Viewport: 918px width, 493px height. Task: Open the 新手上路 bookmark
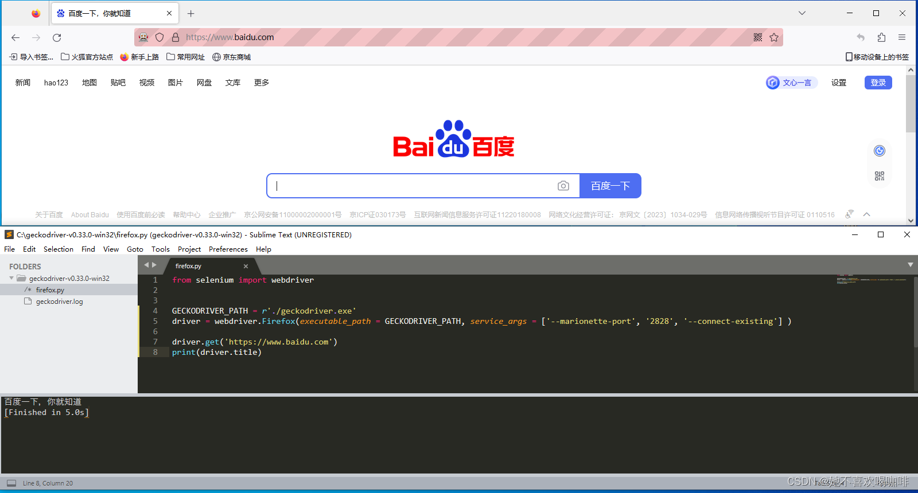point(139,57)
